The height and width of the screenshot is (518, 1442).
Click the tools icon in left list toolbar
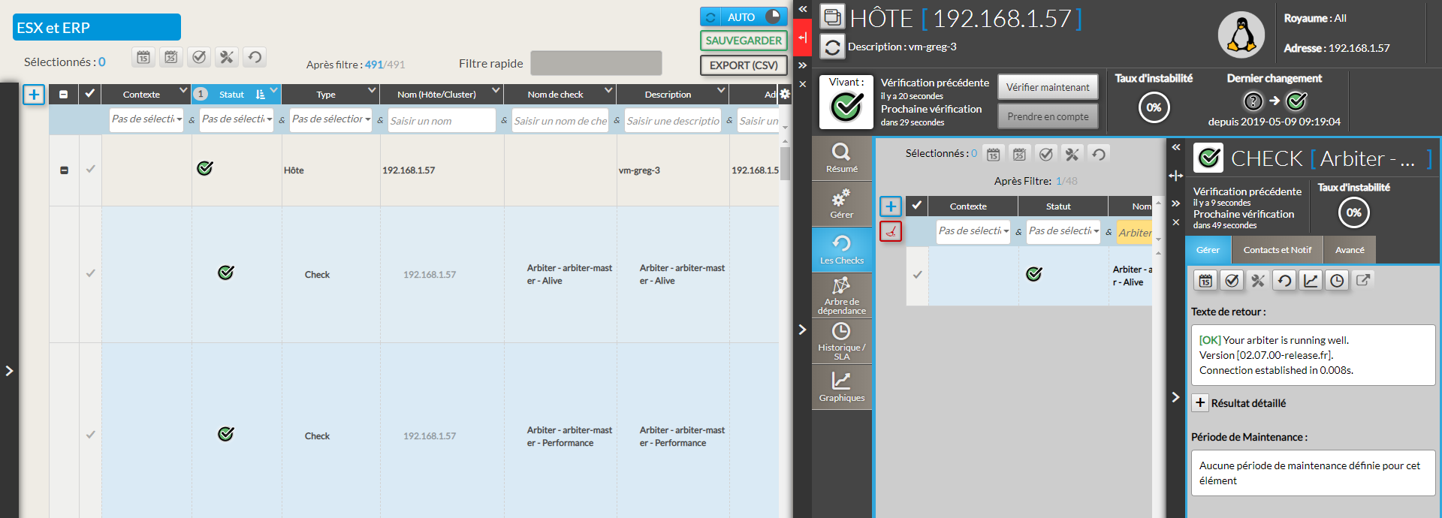[227, 57]
